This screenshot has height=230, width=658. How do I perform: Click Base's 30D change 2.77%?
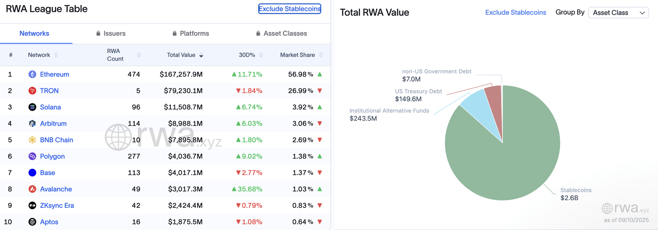(249, 173)
